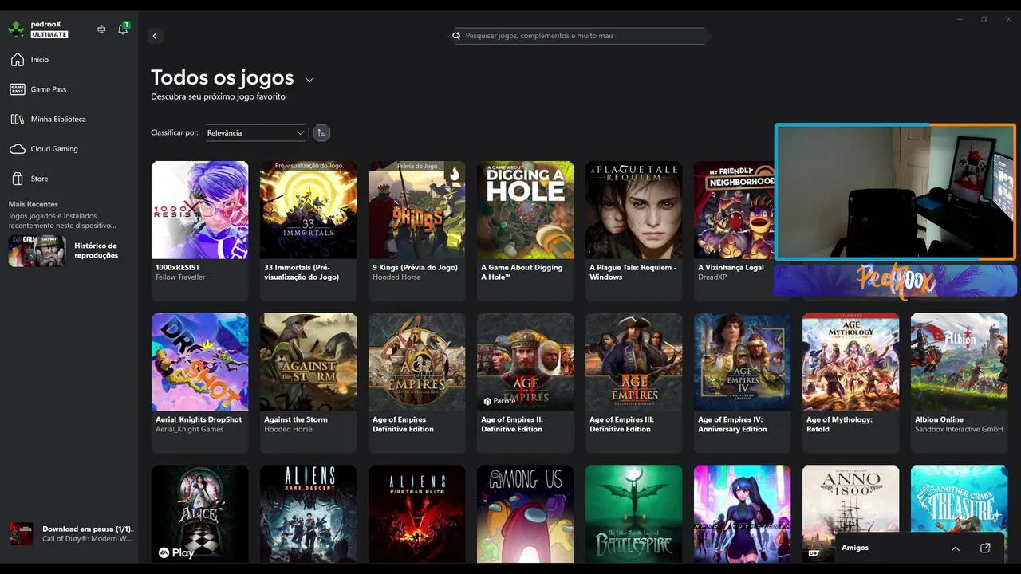Open Age of Mythology: Retold tile
1021x574 pixels.
pos(850,383)
